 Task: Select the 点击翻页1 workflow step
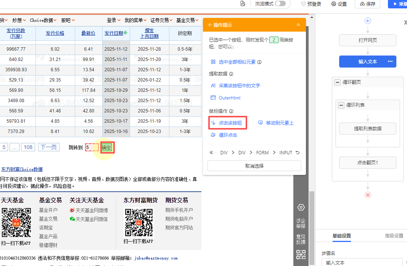(368, 163)
